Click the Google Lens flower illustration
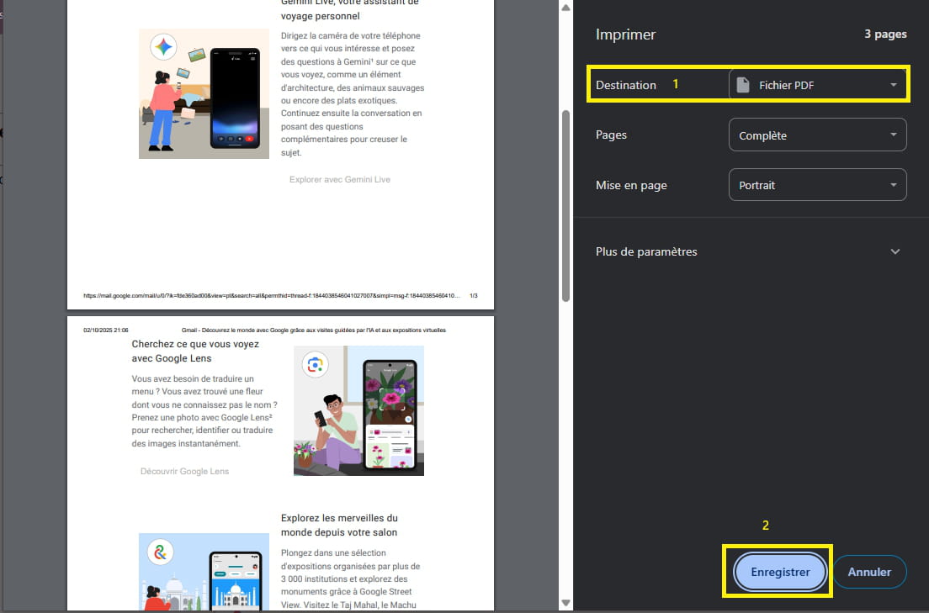The width and height of the screenshot is (929, 613). tap(358, 410)
